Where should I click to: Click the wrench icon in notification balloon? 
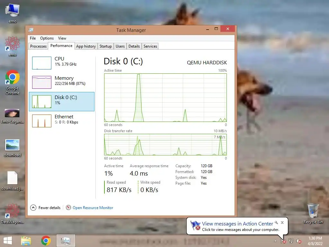[276, 223]
